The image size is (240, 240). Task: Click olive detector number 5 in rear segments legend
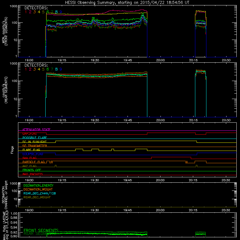tap(43, 69)
